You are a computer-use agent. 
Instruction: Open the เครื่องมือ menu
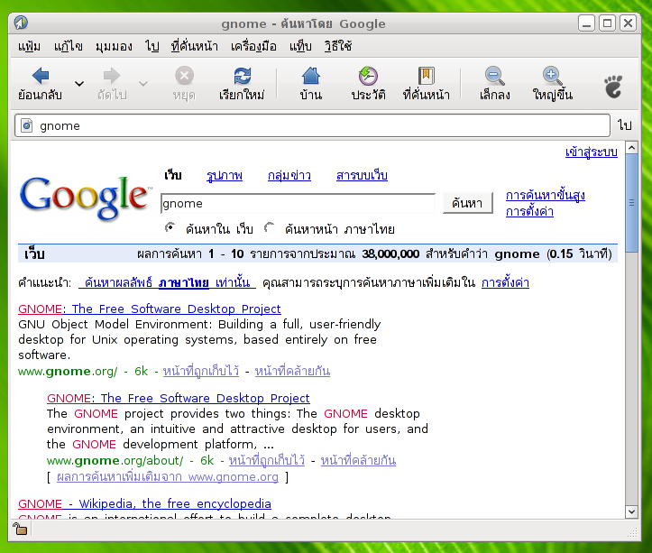point(253,46)
